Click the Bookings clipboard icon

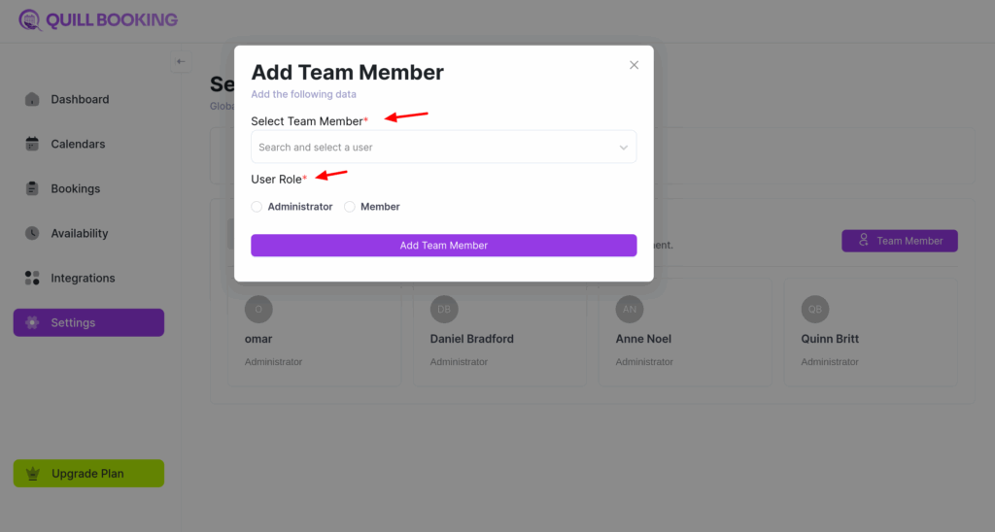pos(32,188)
